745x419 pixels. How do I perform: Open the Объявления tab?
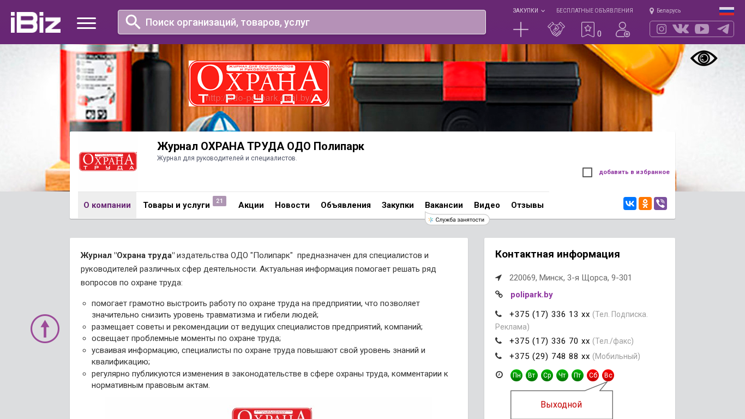pos(346,205)
